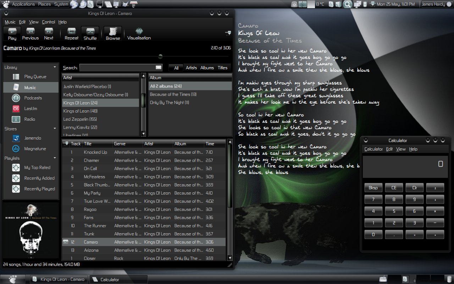Filter search by Titles
The width and height of the screenshot is (454, 284).
click(x=223, y=68)
